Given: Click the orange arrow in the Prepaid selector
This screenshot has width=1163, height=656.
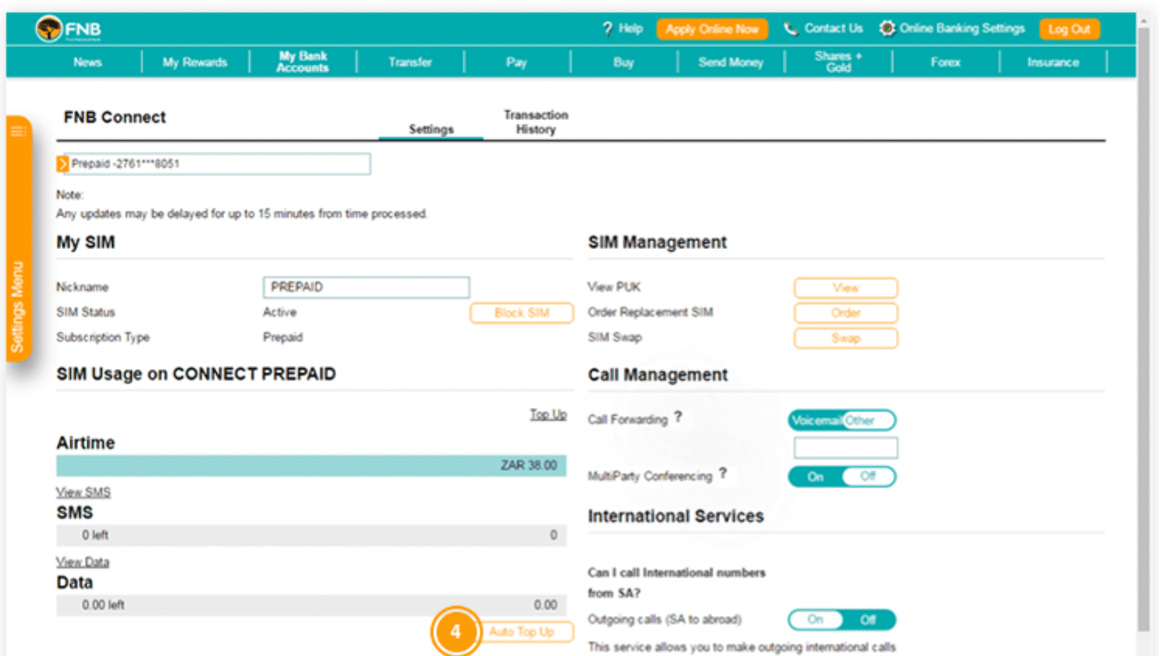Looking at the screenshot, I should pos(63,164).
